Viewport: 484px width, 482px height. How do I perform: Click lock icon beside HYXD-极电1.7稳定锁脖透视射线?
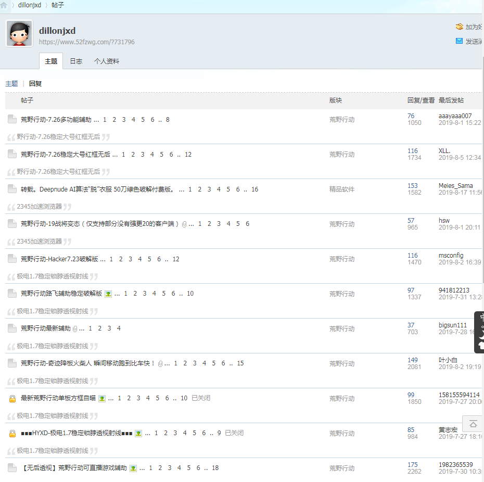pyautogui.click(x=12, y=434)
